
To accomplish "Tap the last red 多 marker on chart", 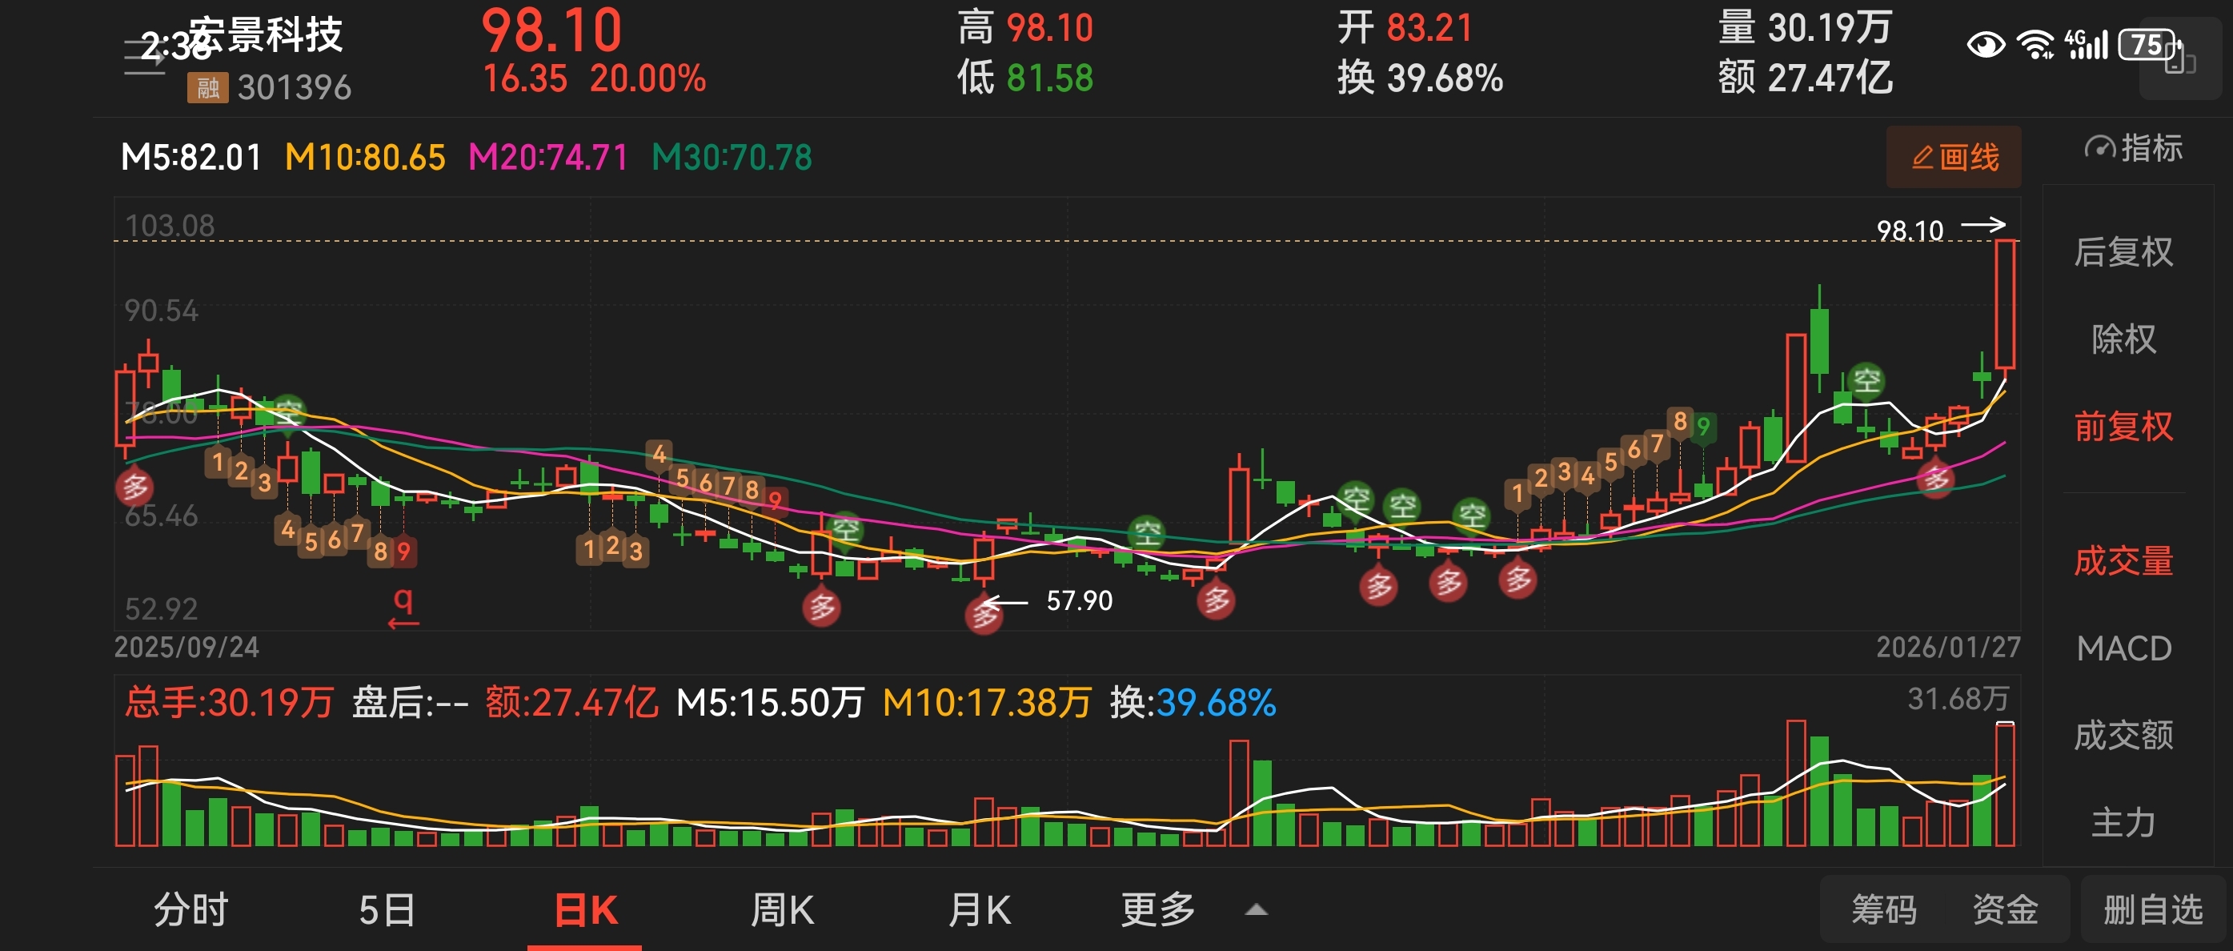I will pos(1936,479).
